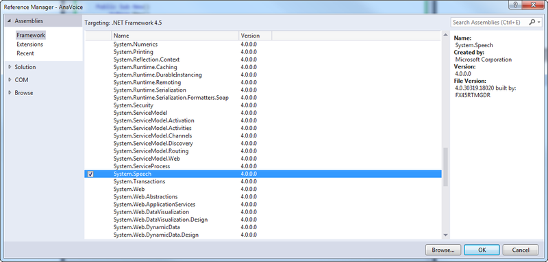Click the Search Assemblies input field

489,23
